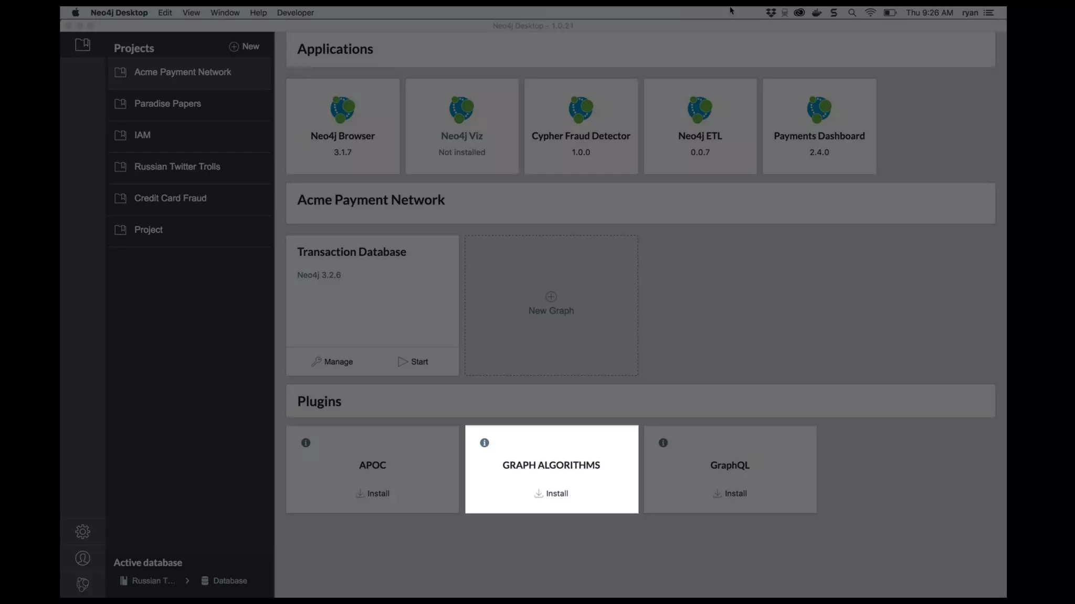
Task: Open the Projects book icon in sidebar
Action: [82, 45]
